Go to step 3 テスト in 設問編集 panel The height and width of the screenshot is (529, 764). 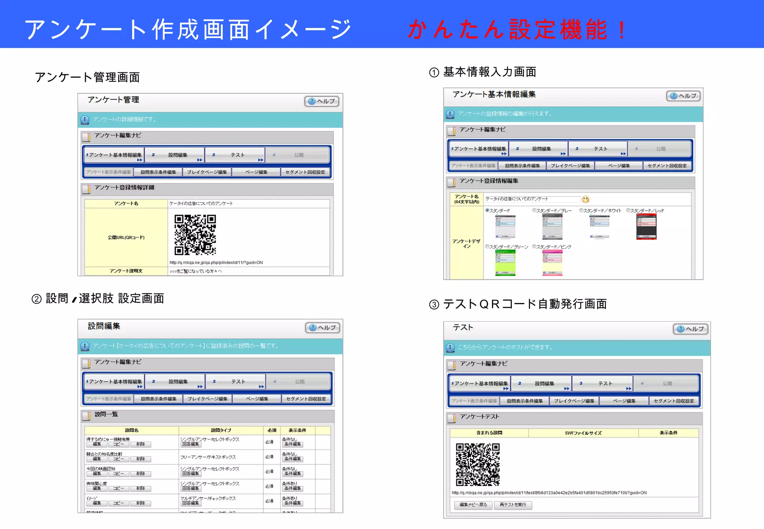(x=236, y=382)
